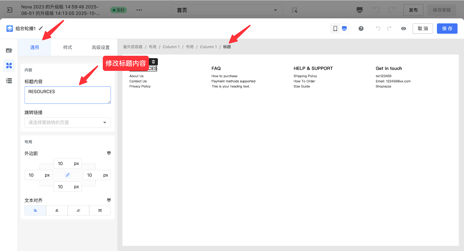Toggle the eye preview icon

(x=403, y=28)
